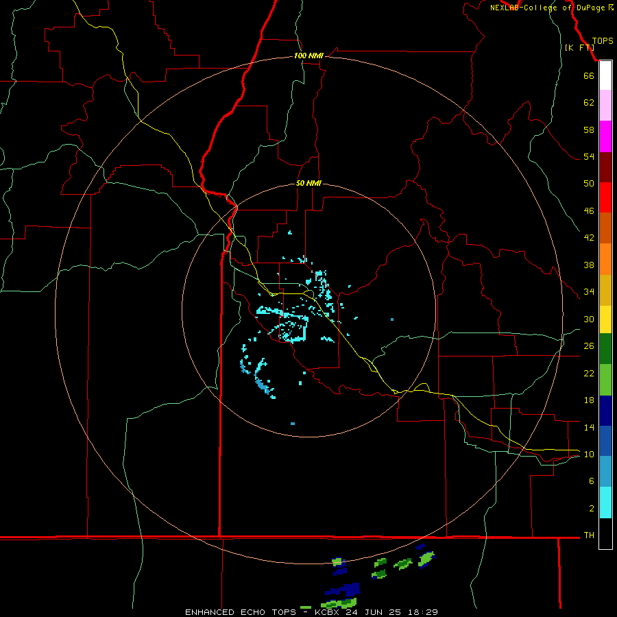Click the legend value "6"
Viewport: 617px width, 617px height.
click(592, 481)
